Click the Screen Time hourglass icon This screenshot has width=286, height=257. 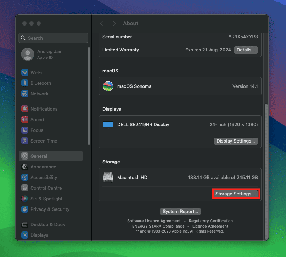click(x=25, y=141)
